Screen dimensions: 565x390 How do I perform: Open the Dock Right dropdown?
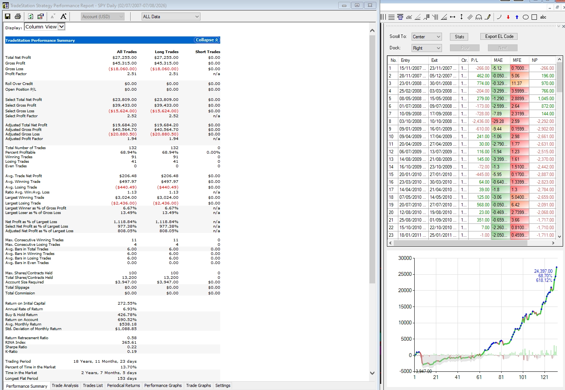point(427,48)
